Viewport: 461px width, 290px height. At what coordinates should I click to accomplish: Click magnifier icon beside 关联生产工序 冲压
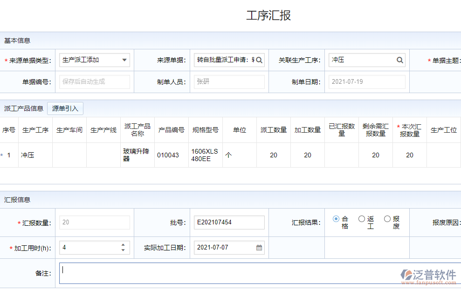pyautogui.click(x=400, y=60)
